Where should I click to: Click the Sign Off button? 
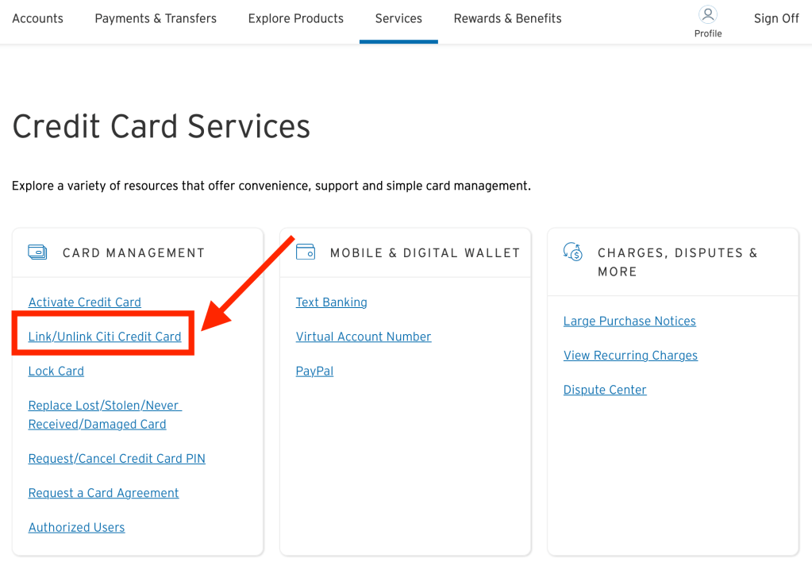[776, 18]
